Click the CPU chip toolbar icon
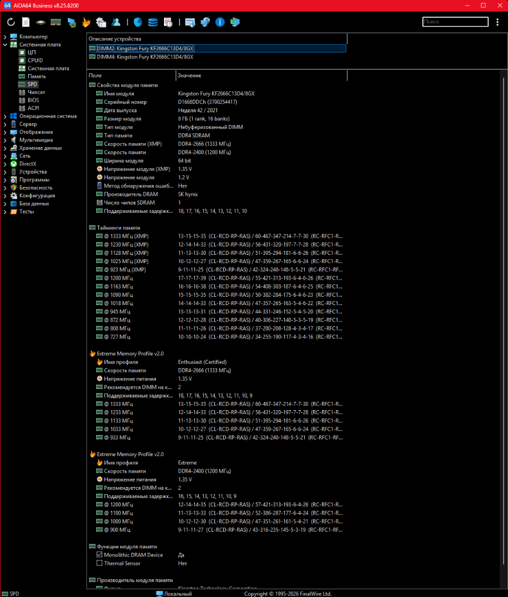This screenshot has width=508, height=597. [x=41, y=22]
